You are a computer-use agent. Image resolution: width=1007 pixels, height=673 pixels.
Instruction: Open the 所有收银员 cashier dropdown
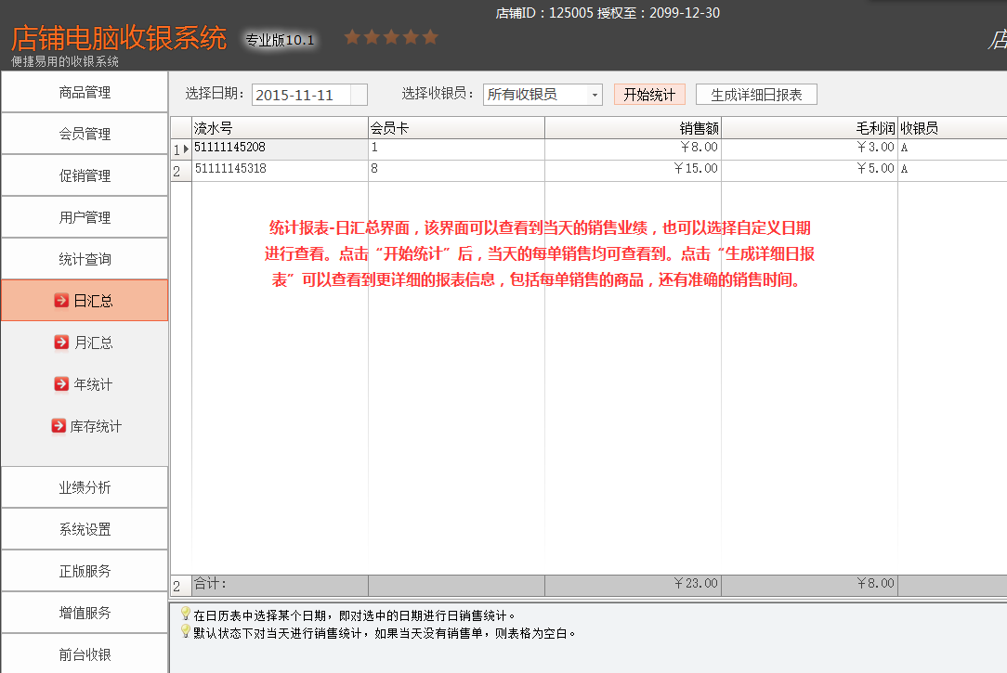(543, 95)
